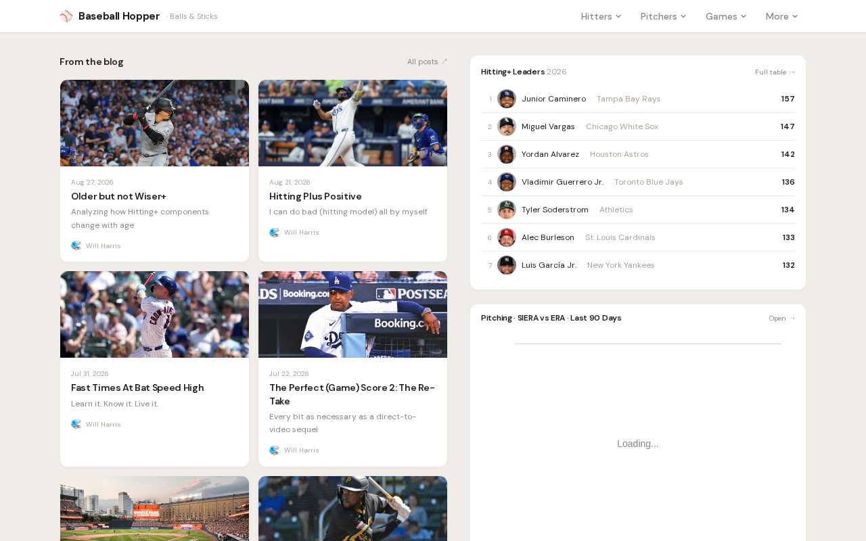Click the 157 Hitting+ score
This screenshot has width=866, height=541.
788,99
